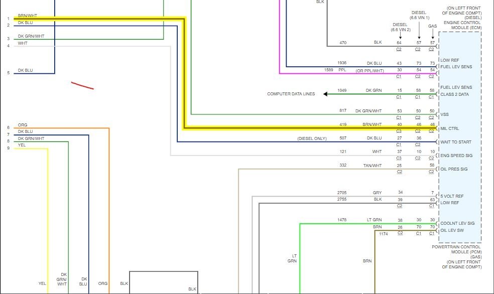
Task: Click circuit number 2705
Action: point(342,193)
